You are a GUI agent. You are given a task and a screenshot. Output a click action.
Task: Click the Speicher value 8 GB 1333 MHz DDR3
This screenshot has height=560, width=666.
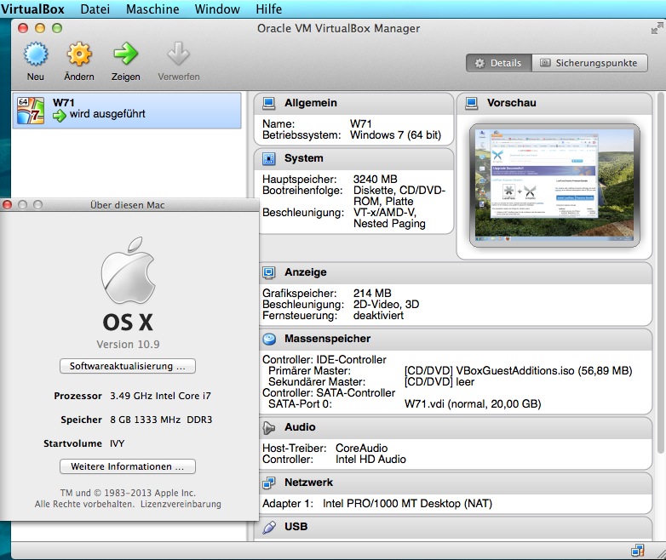click(x=161, y=420)
